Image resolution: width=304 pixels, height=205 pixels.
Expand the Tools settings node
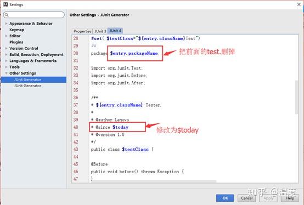pyautogui.click(x=7, y=67)
